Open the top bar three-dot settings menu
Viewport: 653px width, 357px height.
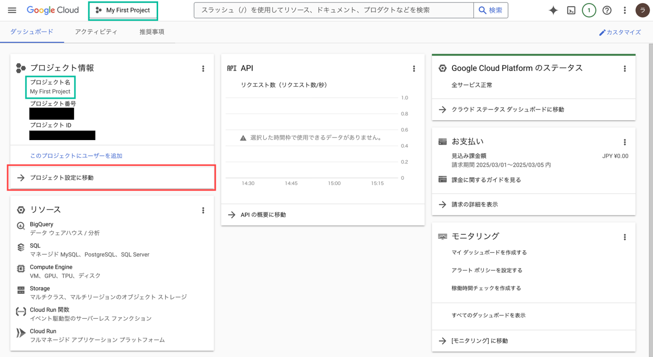624,10
